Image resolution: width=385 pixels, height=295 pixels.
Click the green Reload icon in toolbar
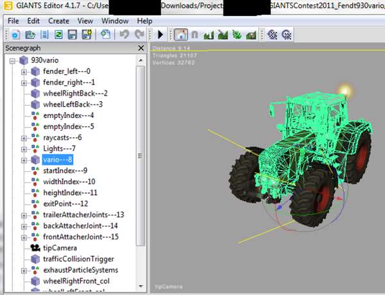(58, 35)
